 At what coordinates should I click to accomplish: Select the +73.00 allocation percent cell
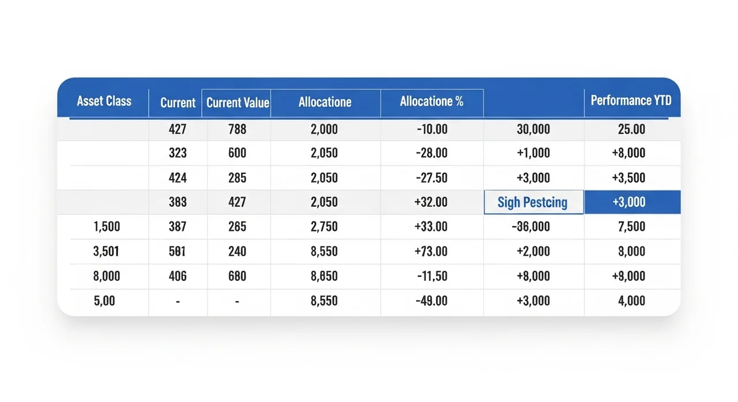pos(431,251)
